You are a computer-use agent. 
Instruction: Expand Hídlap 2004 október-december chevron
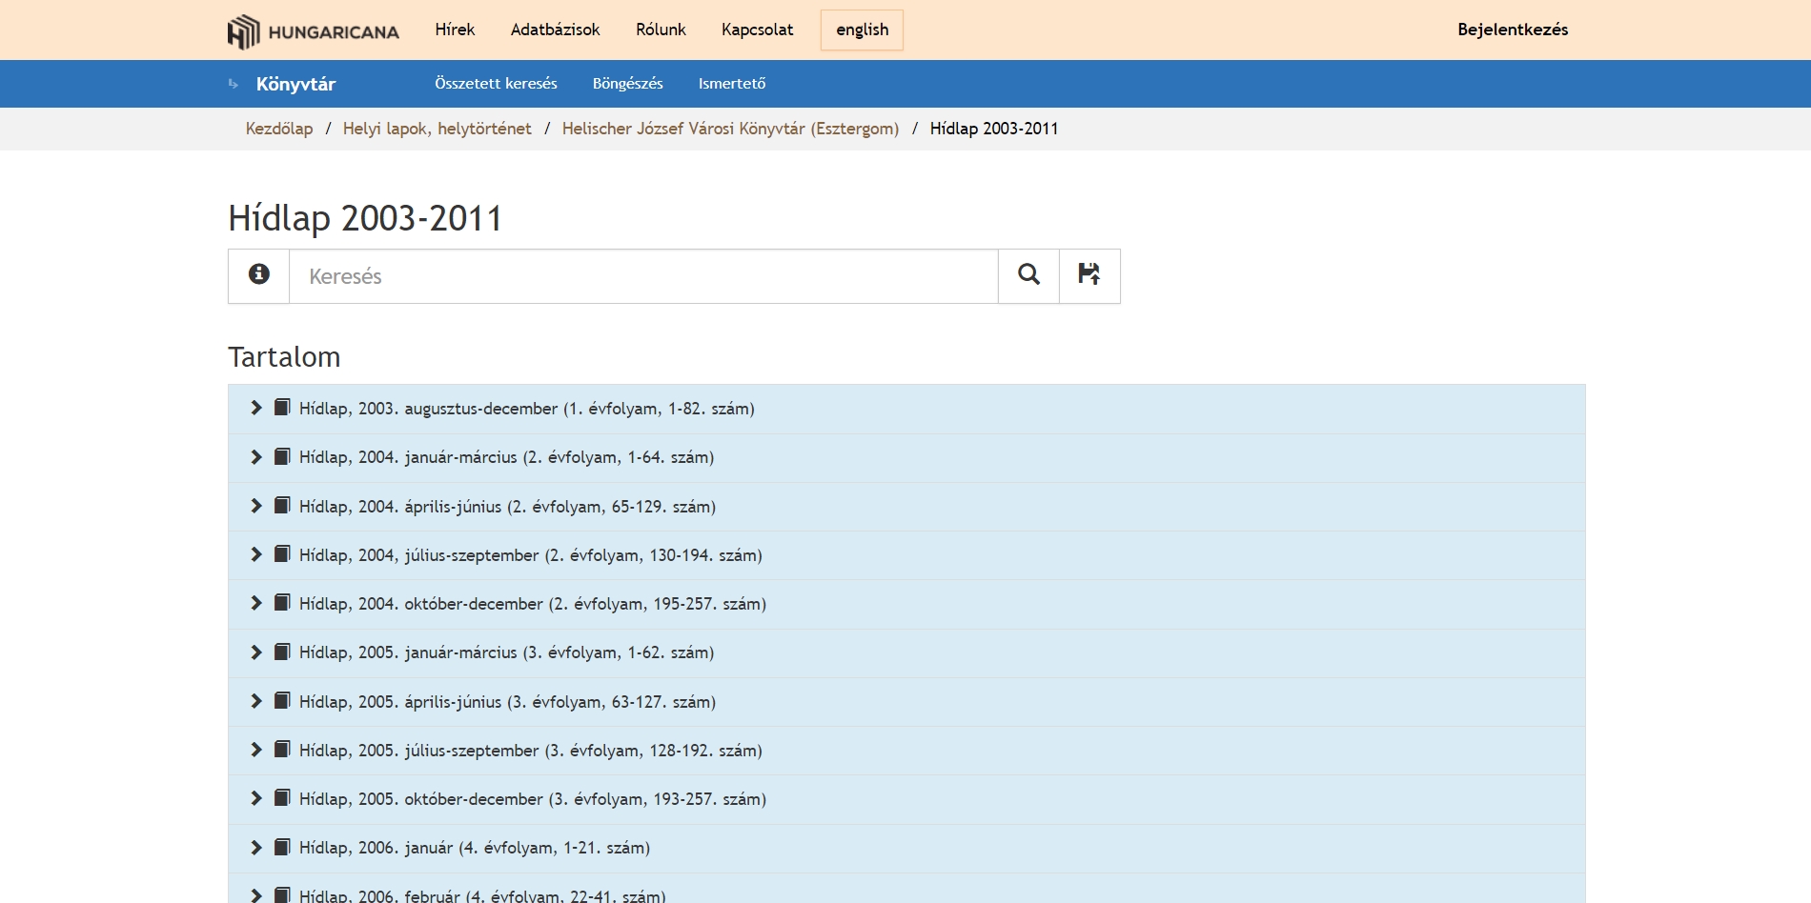[255, 603]
